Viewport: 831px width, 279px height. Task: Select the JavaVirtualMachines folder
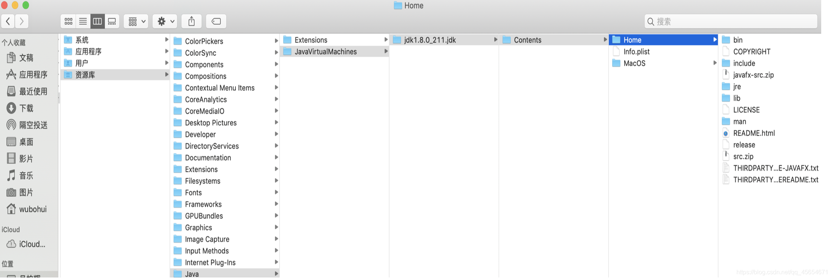click(335, 52)
